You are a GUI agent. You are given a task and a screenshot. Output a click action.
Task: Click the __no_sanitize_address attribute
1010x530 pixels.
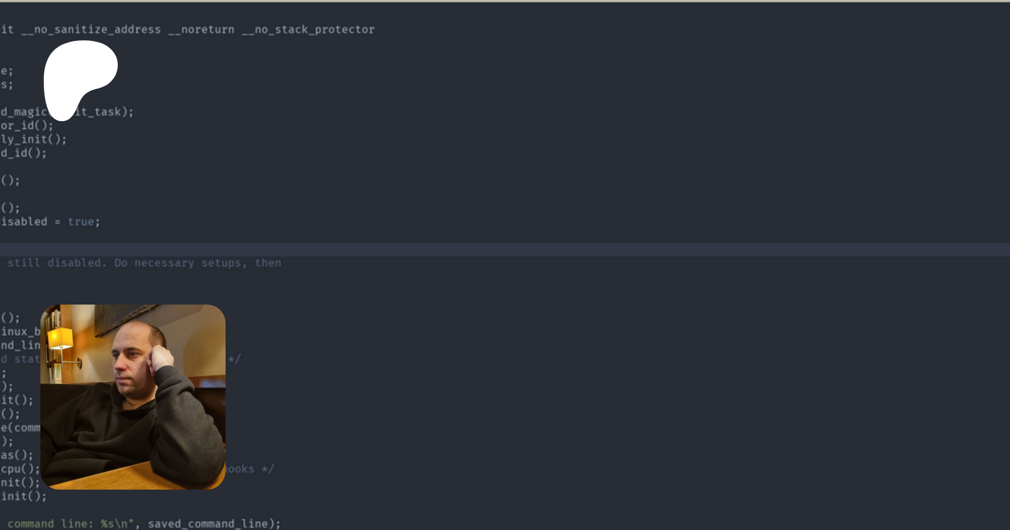click(91, 30)
